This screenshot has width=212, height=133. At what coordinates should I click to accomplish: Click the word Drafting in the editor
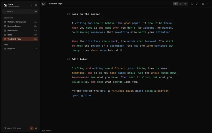[x=78, y=68]
